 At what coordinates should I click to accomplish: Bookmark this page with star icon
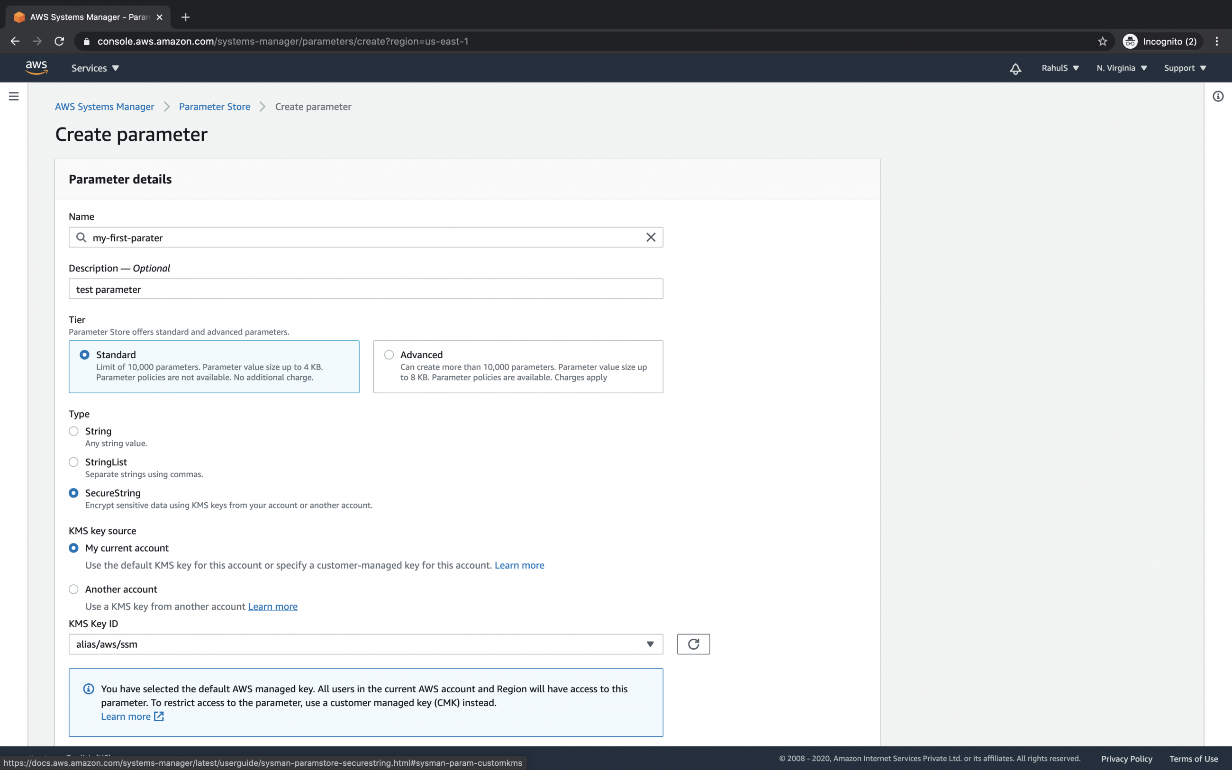(x=1102, y=41)
